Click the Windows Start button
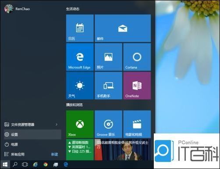Screen dimensions: 220x169 [x=5, y=165]
